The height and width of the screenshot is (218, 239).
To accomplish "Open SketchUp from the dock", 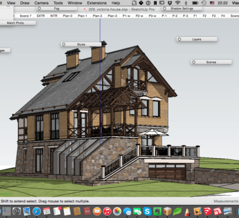I will point(208,211).
